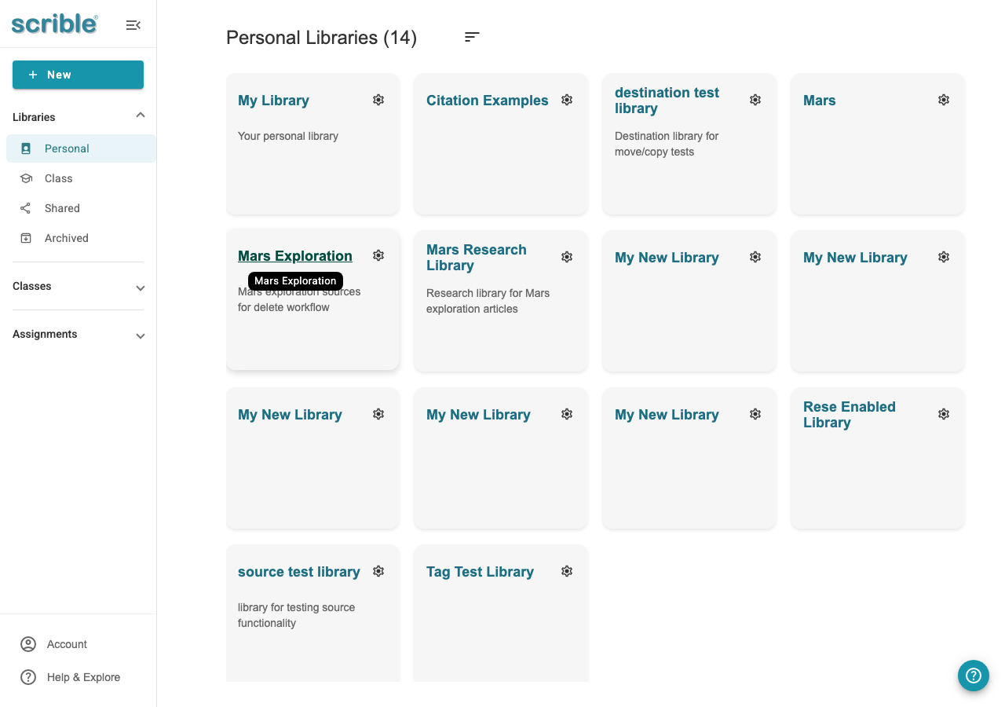Image resolution: width=1005 pixels, height=707 pixels.
Task: Expand the Classes section
Action: point(79,287)
